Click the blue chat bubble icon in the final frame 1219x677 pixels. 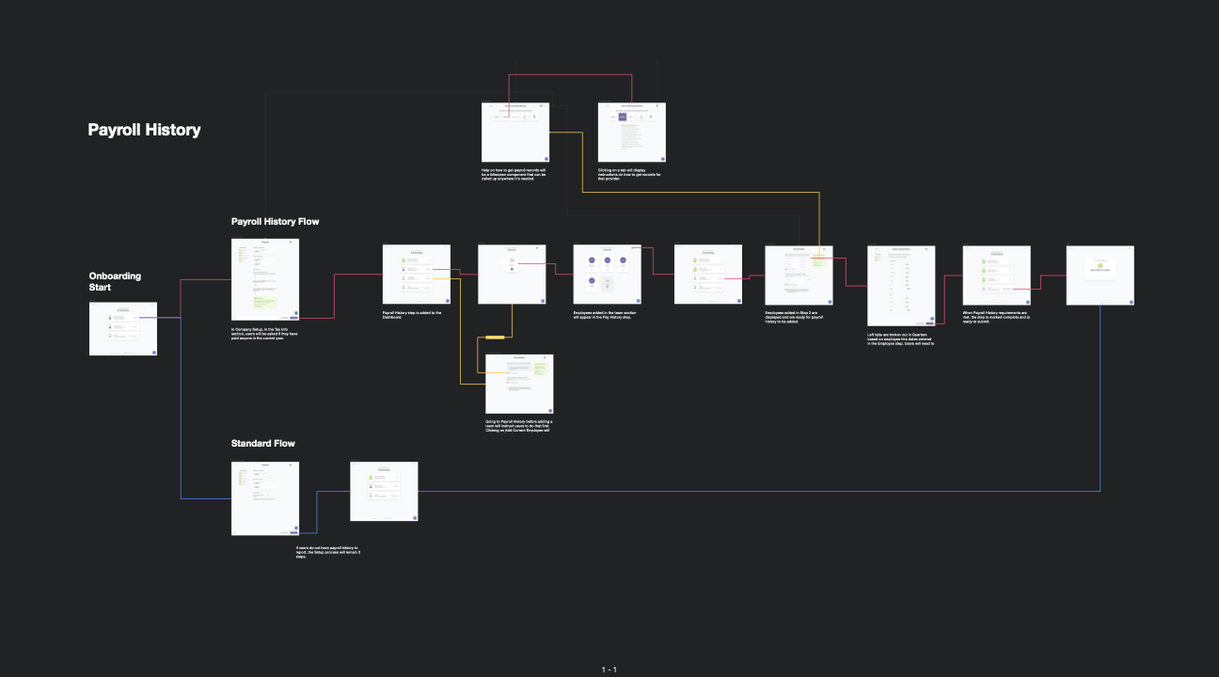click(x=1132, y=302)
